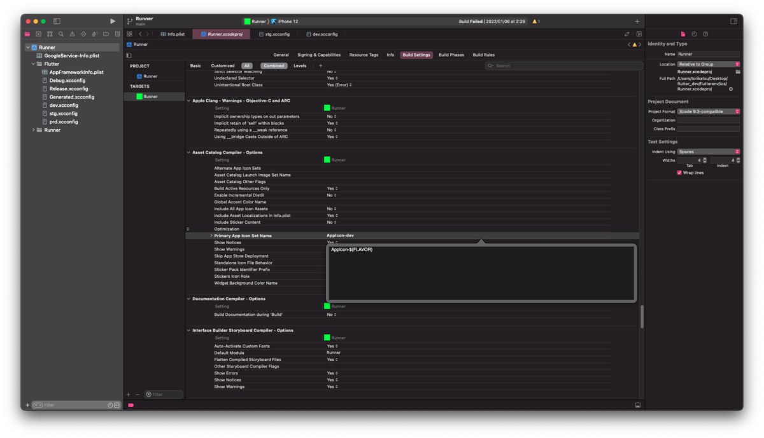Open the Breakpoint navigator icon
Screen dimensions: 764x438
coord(106,34)
